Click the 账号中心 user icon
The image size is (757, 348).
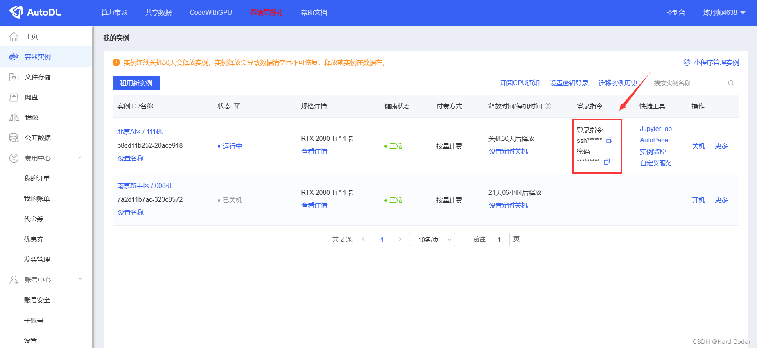(14, 280)
